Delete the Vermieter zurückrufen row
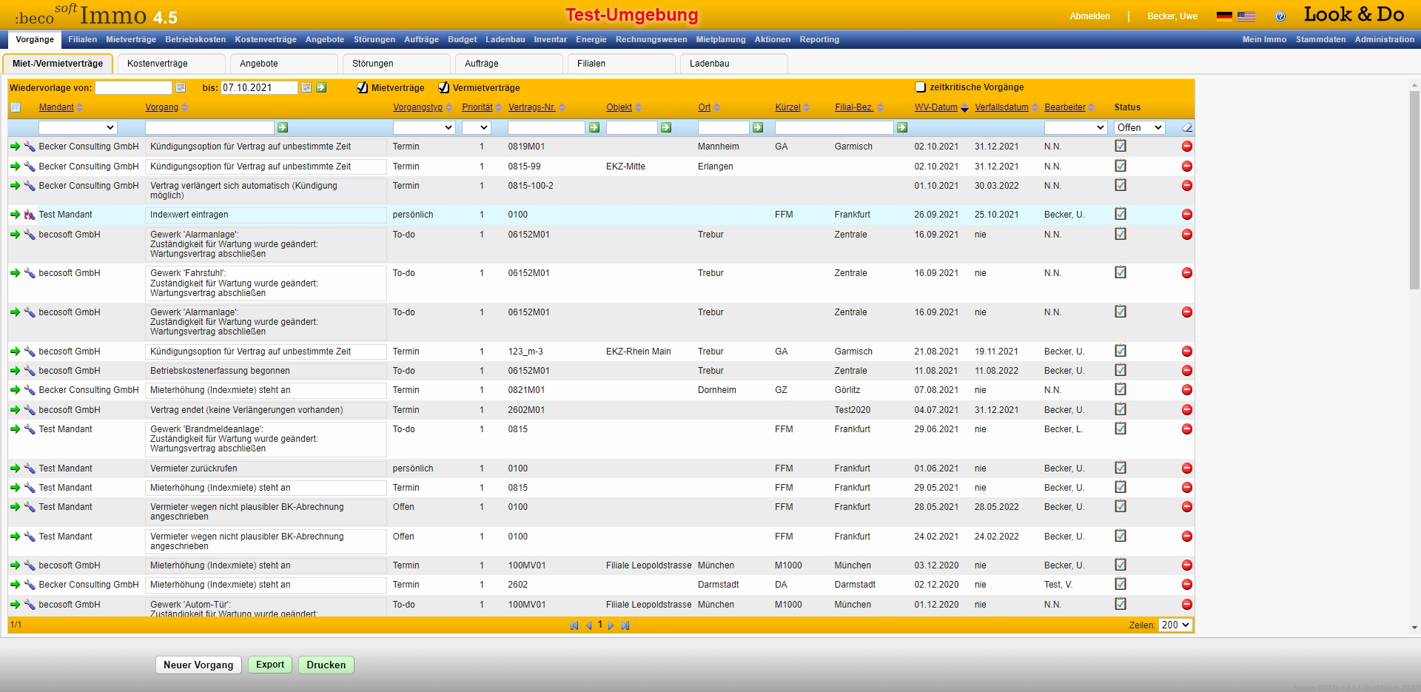Screen dimensions: 1421x692 (1187, 468)
